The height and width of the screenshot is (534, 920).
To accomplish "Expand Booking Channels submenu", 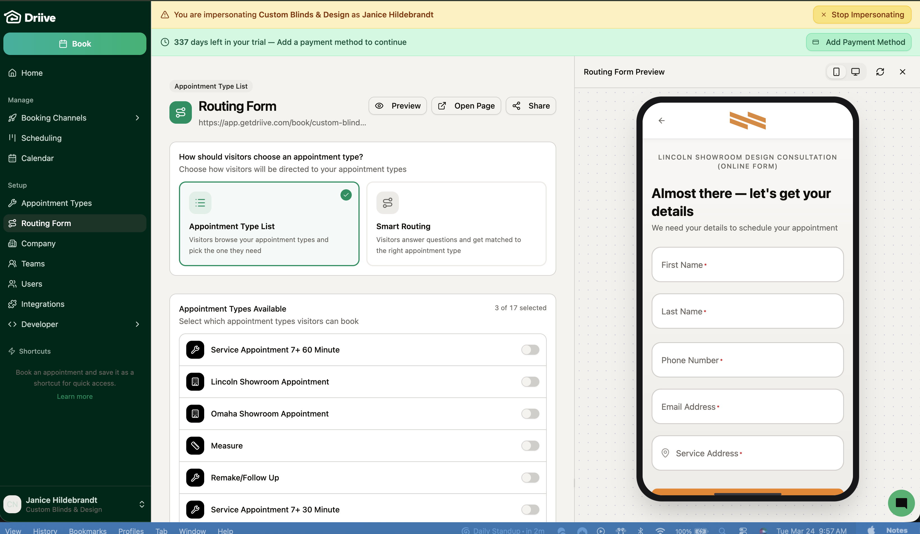I will click(x=137, y=118).
